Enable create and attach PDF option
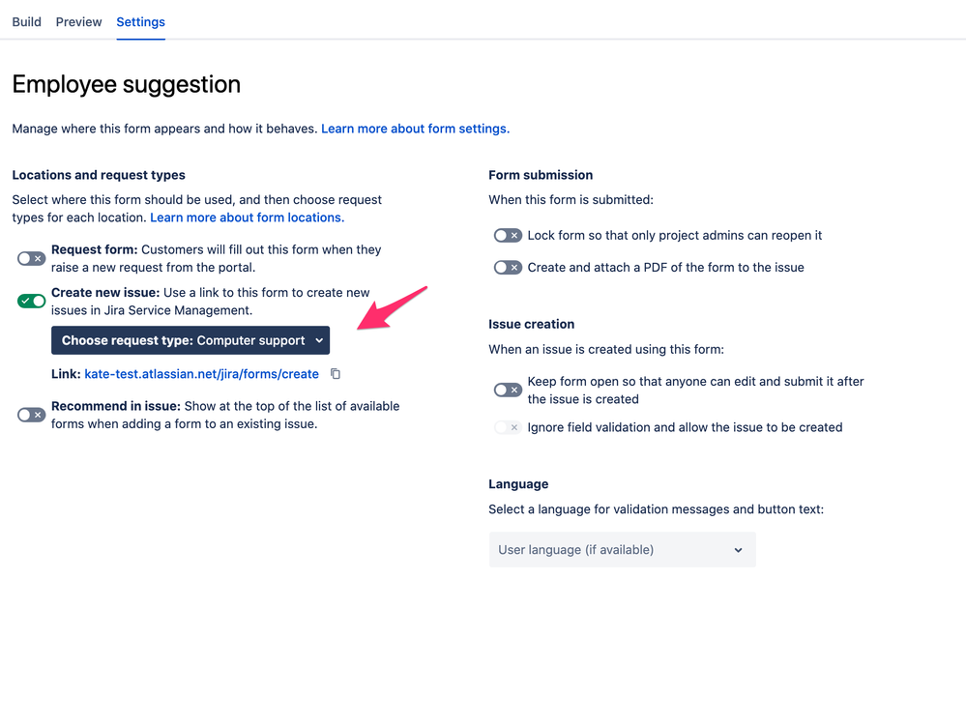Screen dimensions: 966x724 click(507, 267)
